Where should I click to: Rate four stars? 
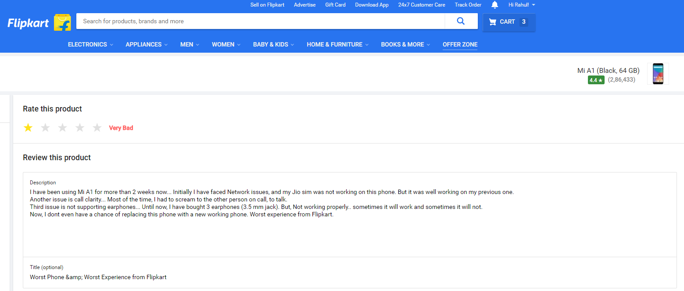tap(80, 128)
